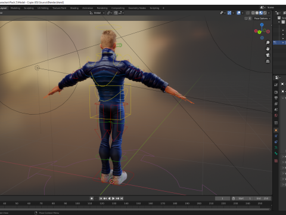Click the End frame field

(263, 198)
